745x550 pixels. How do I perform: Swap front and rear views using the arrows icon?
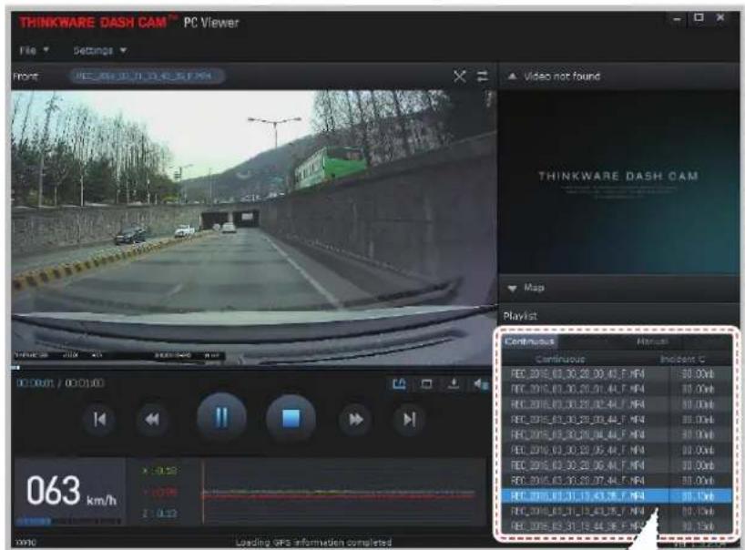point(483,76)
